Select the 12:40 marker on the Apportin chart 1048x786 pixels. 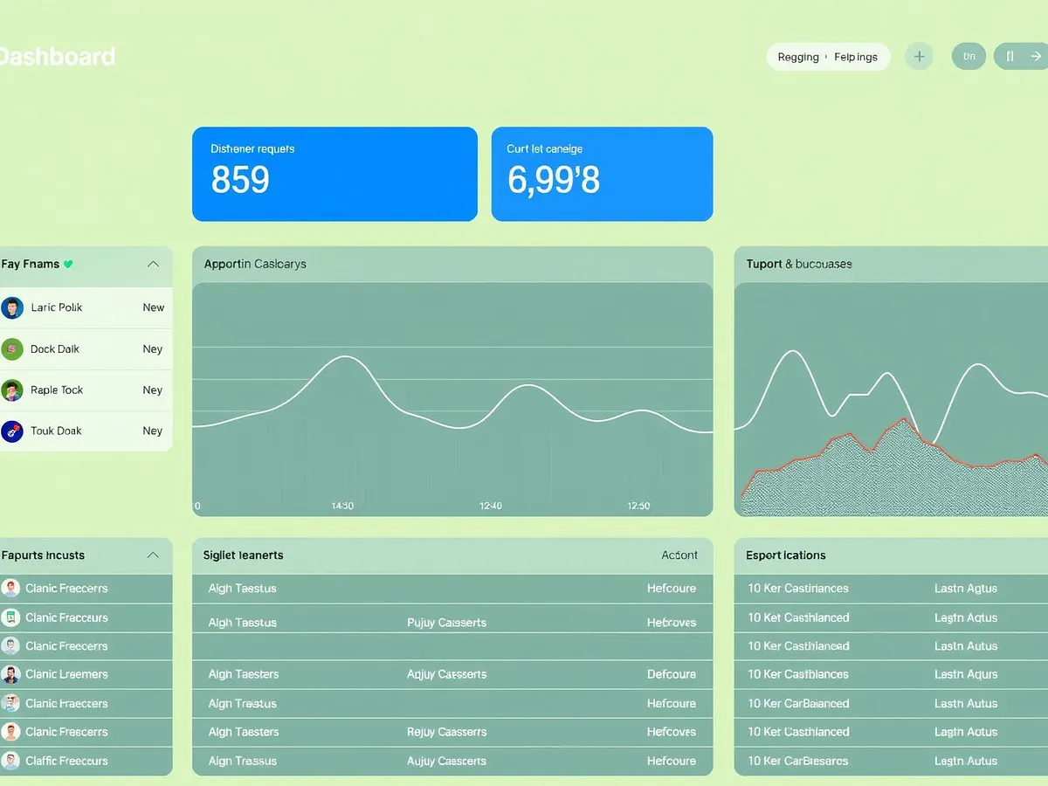pos(490,505)
